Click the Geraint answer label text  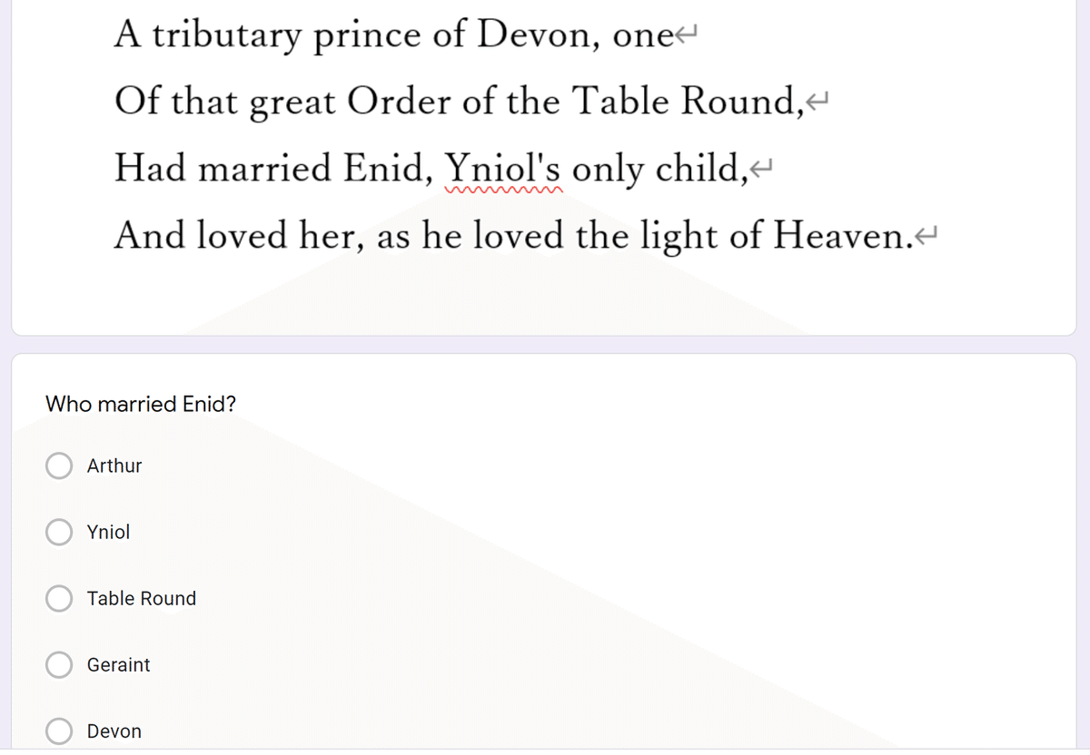click(119, 664)
